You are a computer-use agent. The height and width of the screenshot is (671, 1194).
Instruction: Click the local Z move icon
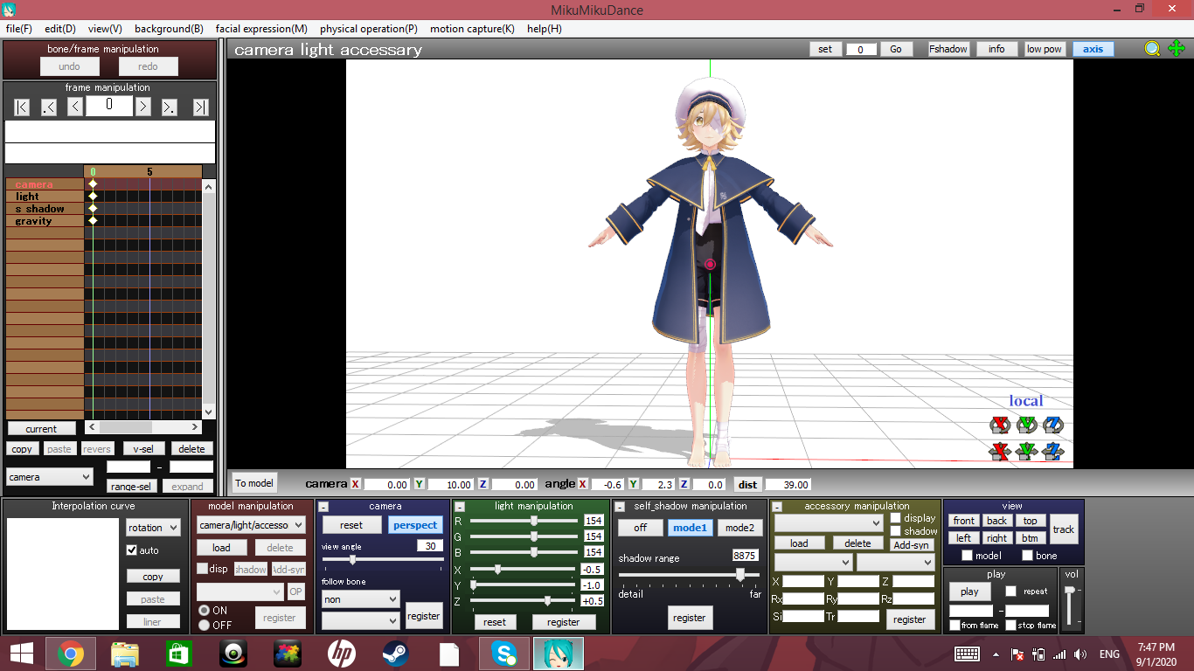tap(1052, 452)
